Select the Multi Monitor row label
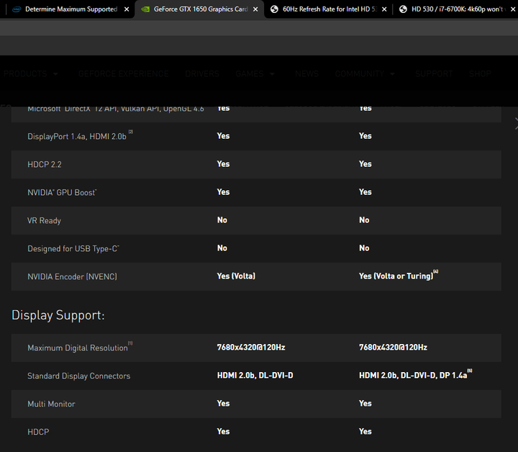 pos(51,404)
